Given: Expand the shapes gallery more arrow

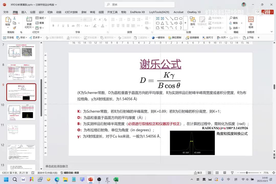Looking at the screenshot, I should (x=185, y=23).
